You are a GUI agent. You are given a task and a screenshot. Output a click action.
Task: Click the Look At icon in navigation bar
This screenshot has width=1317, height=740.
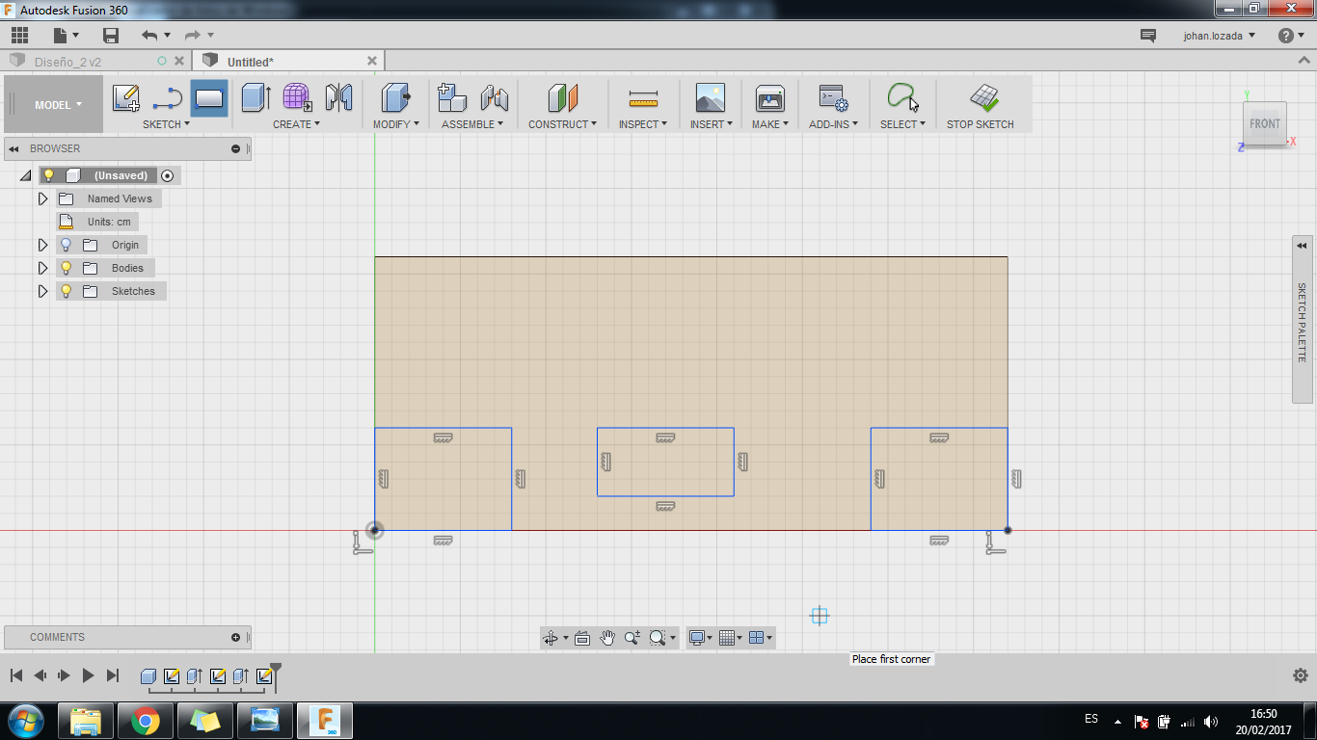point(582,638)
